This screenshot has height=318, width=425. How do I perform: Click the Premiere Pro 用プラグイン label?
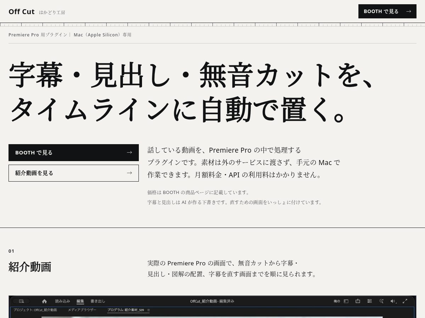[x=38, y=35]
